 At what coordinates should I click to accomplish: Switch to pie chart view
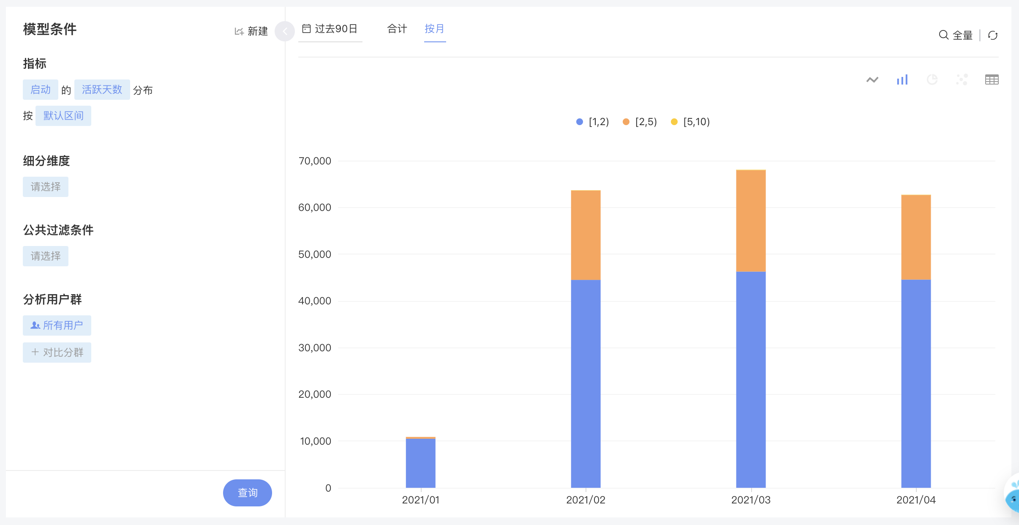click(x=932, y=79)
